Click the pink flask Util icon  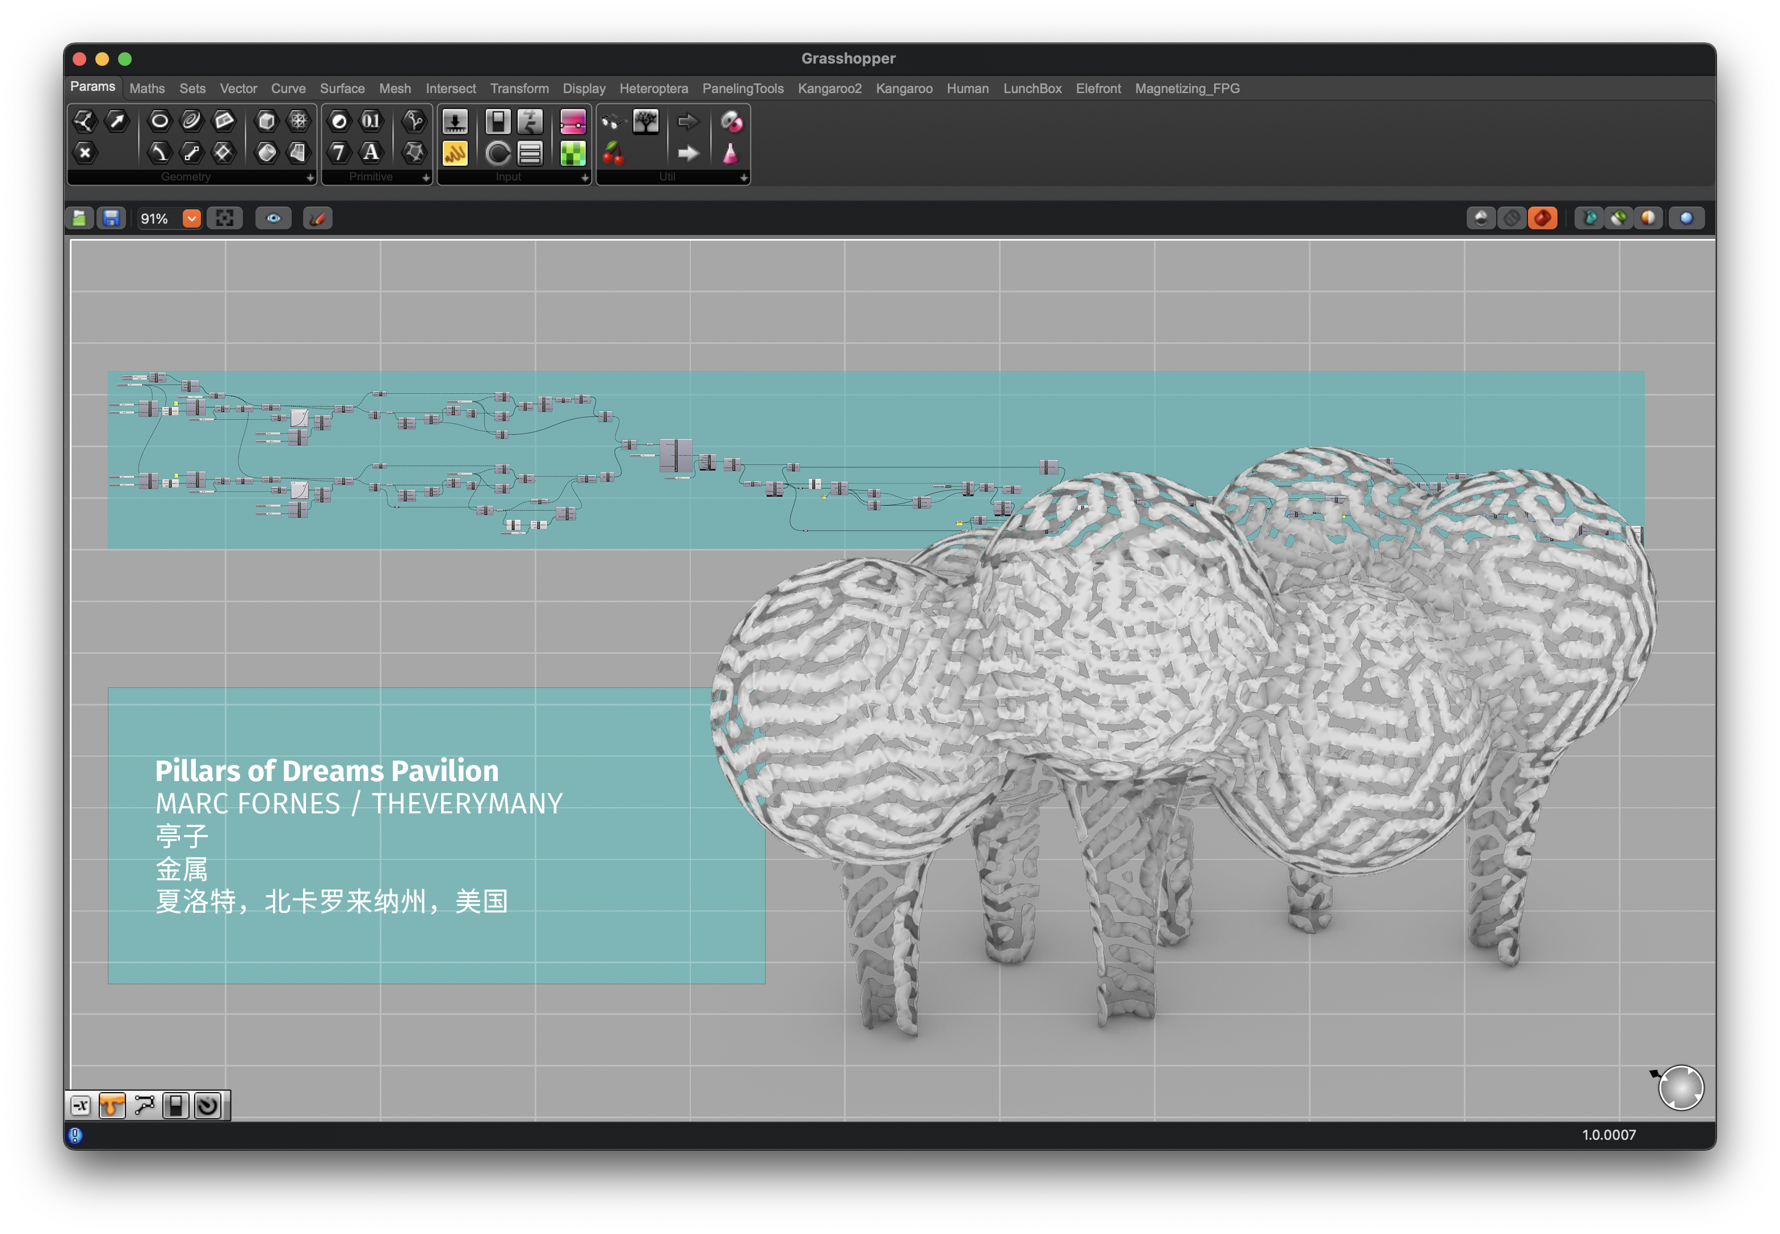click(x=730, y=153)
